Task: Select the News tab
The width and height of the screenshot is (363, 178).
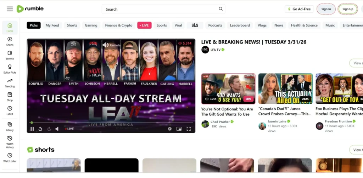Action: (x=279, y=25)
